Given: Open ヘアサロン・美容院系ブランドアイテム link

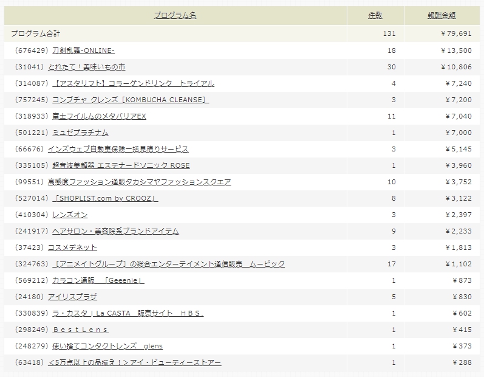Looking at the screenshot, I should tap(115, 230).
